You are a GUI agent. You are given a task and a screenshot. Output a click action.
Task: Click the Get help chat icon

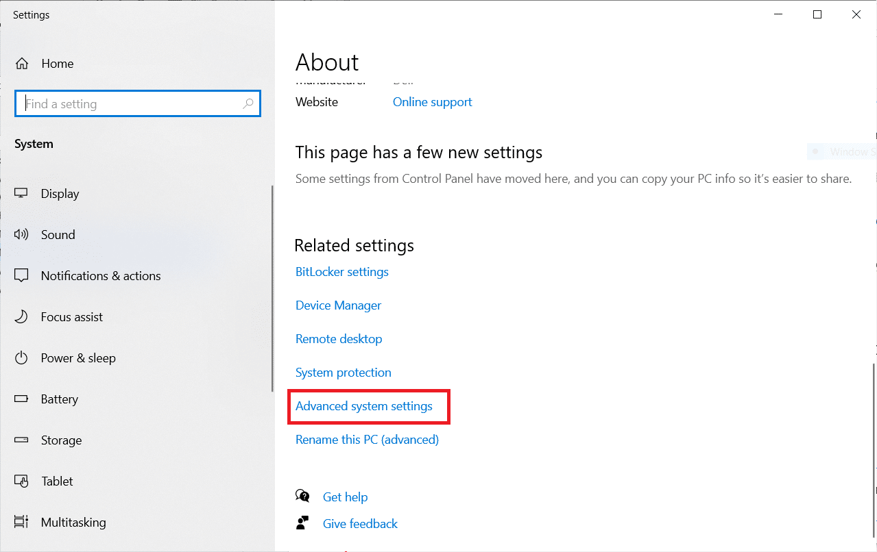(x=302, y=497)
